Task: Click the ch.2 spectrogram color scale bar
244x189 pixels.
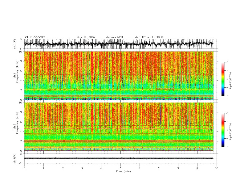Action: click(x=223, y=130)
